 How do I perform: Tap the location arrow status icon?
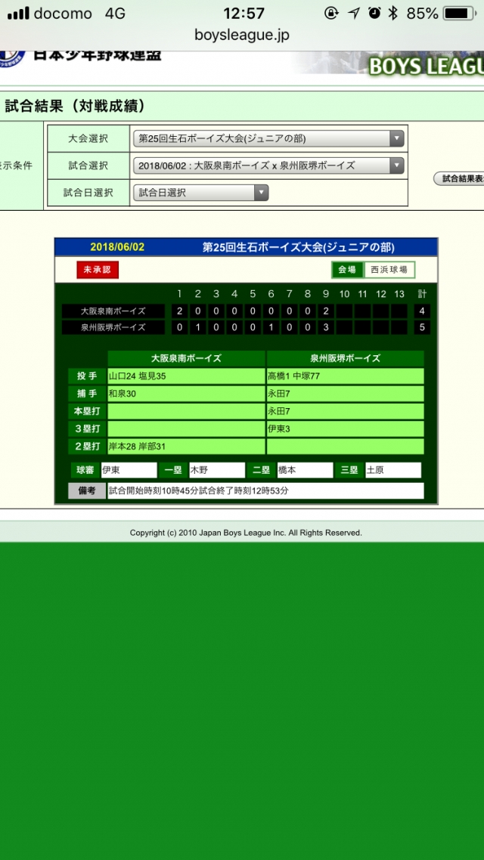[353, 14]
